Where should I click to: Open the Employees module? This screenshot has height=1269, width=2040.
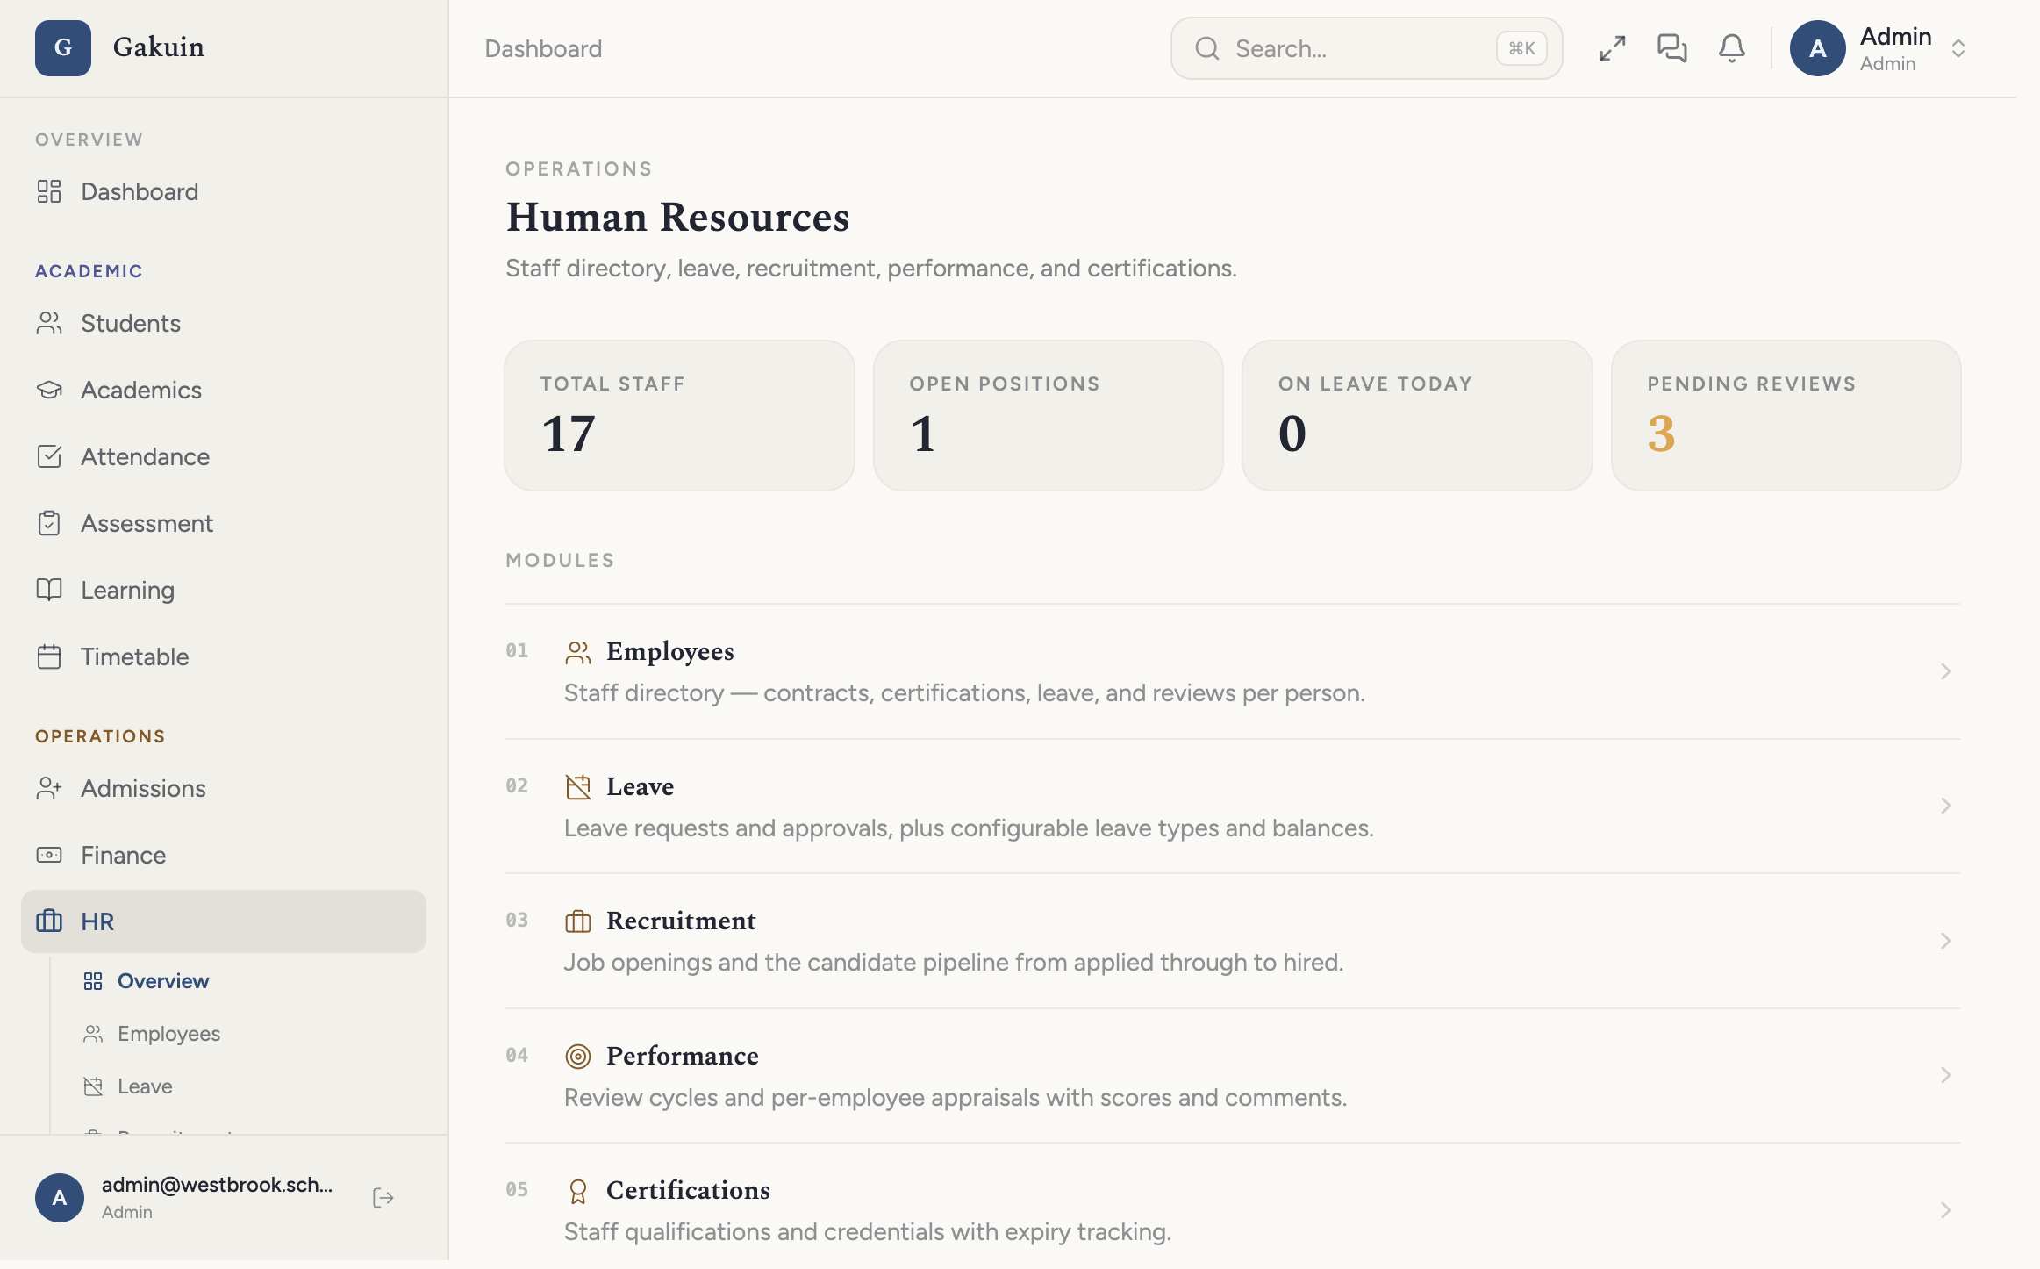(1233, 671)
